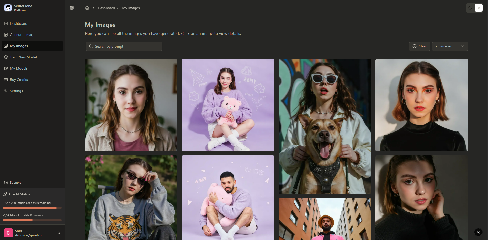Open the photo of the woman with sunglasses and dog
The image size is (488, 240).
(x=324, y=126)
